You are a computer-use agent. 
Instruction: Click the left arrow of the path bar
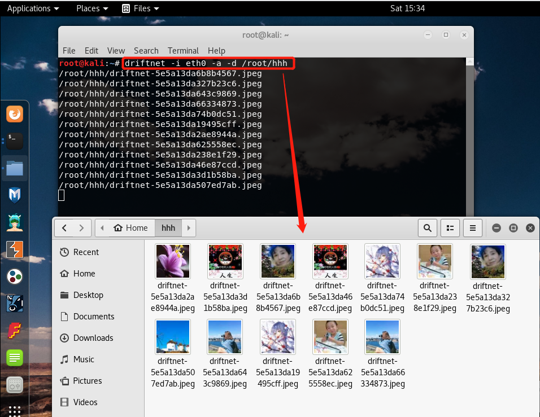(102, 228)
